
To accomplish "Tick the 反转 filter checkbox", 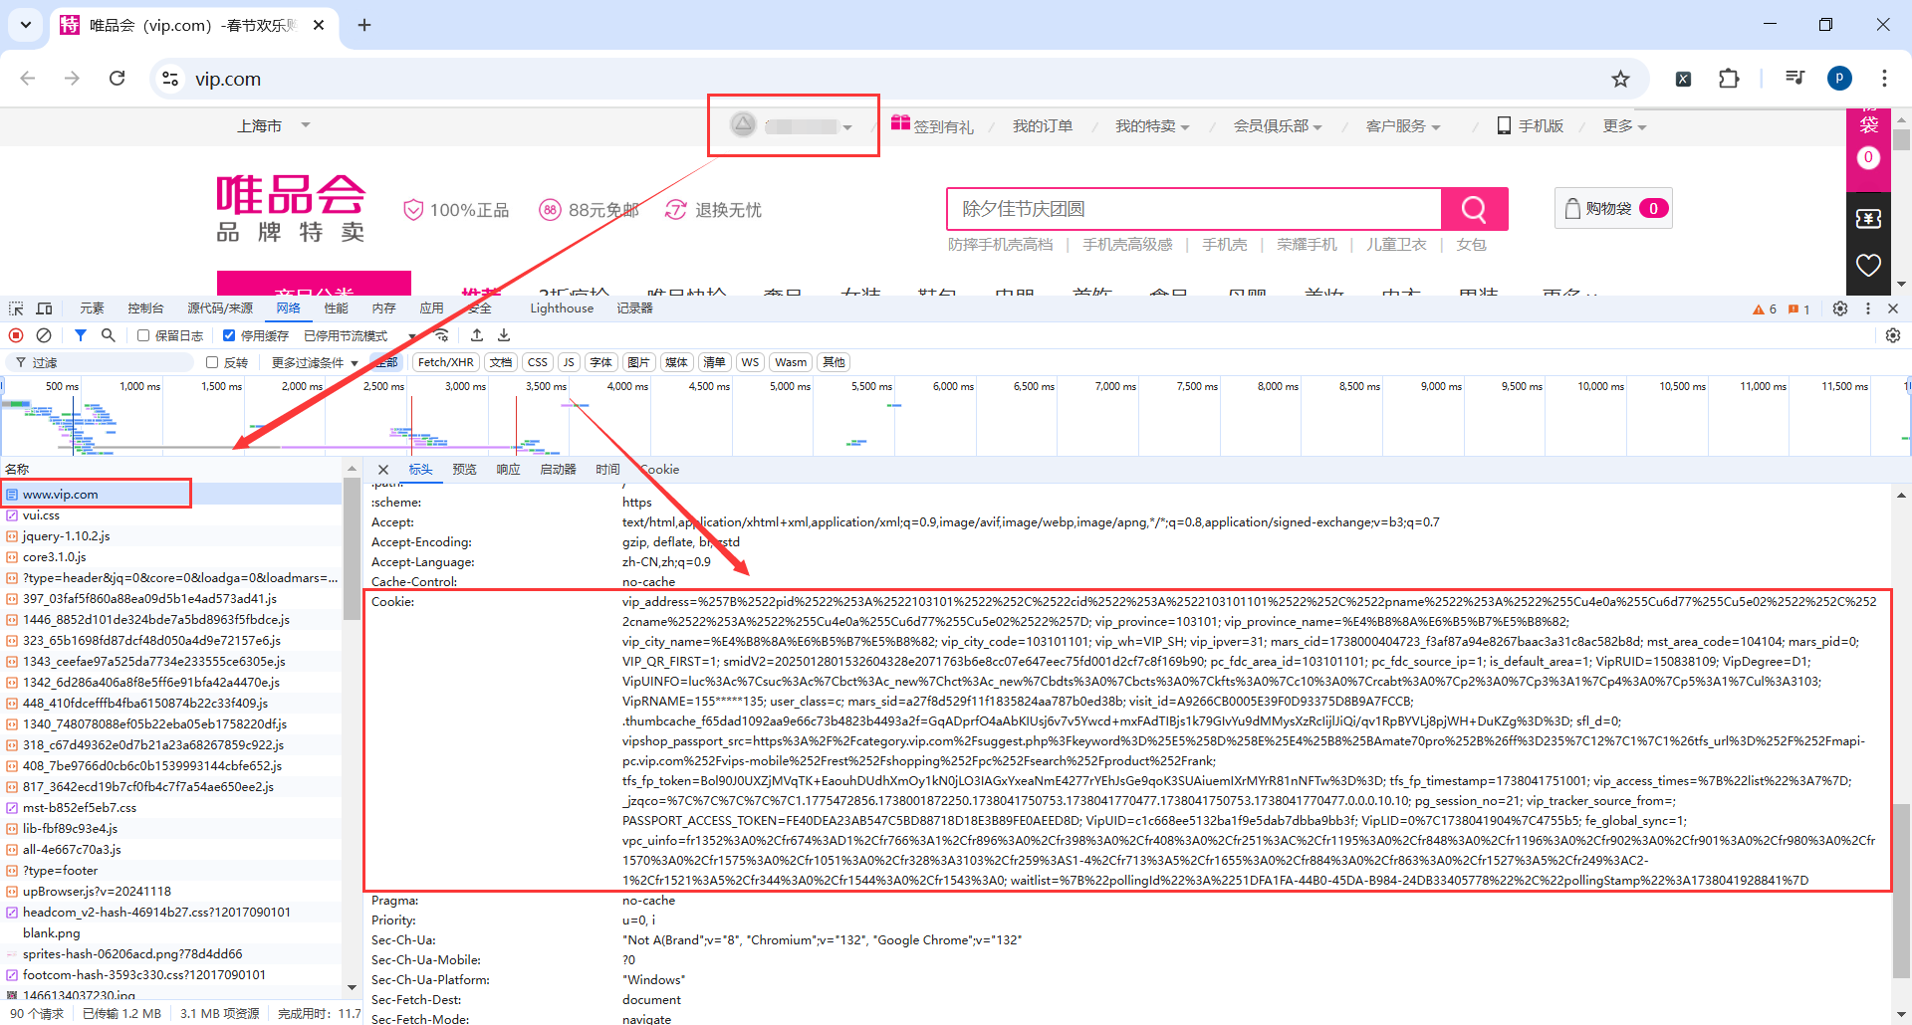I will [212, 362].
